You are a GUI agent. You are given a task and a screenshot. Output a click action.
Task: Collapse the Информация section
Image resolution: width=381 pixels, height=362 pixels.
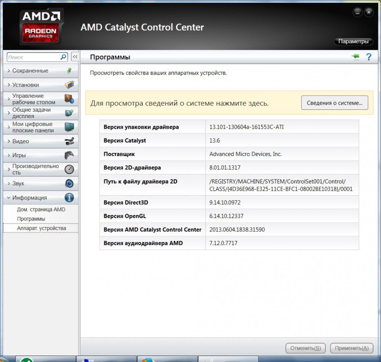[x=30, y=198]
